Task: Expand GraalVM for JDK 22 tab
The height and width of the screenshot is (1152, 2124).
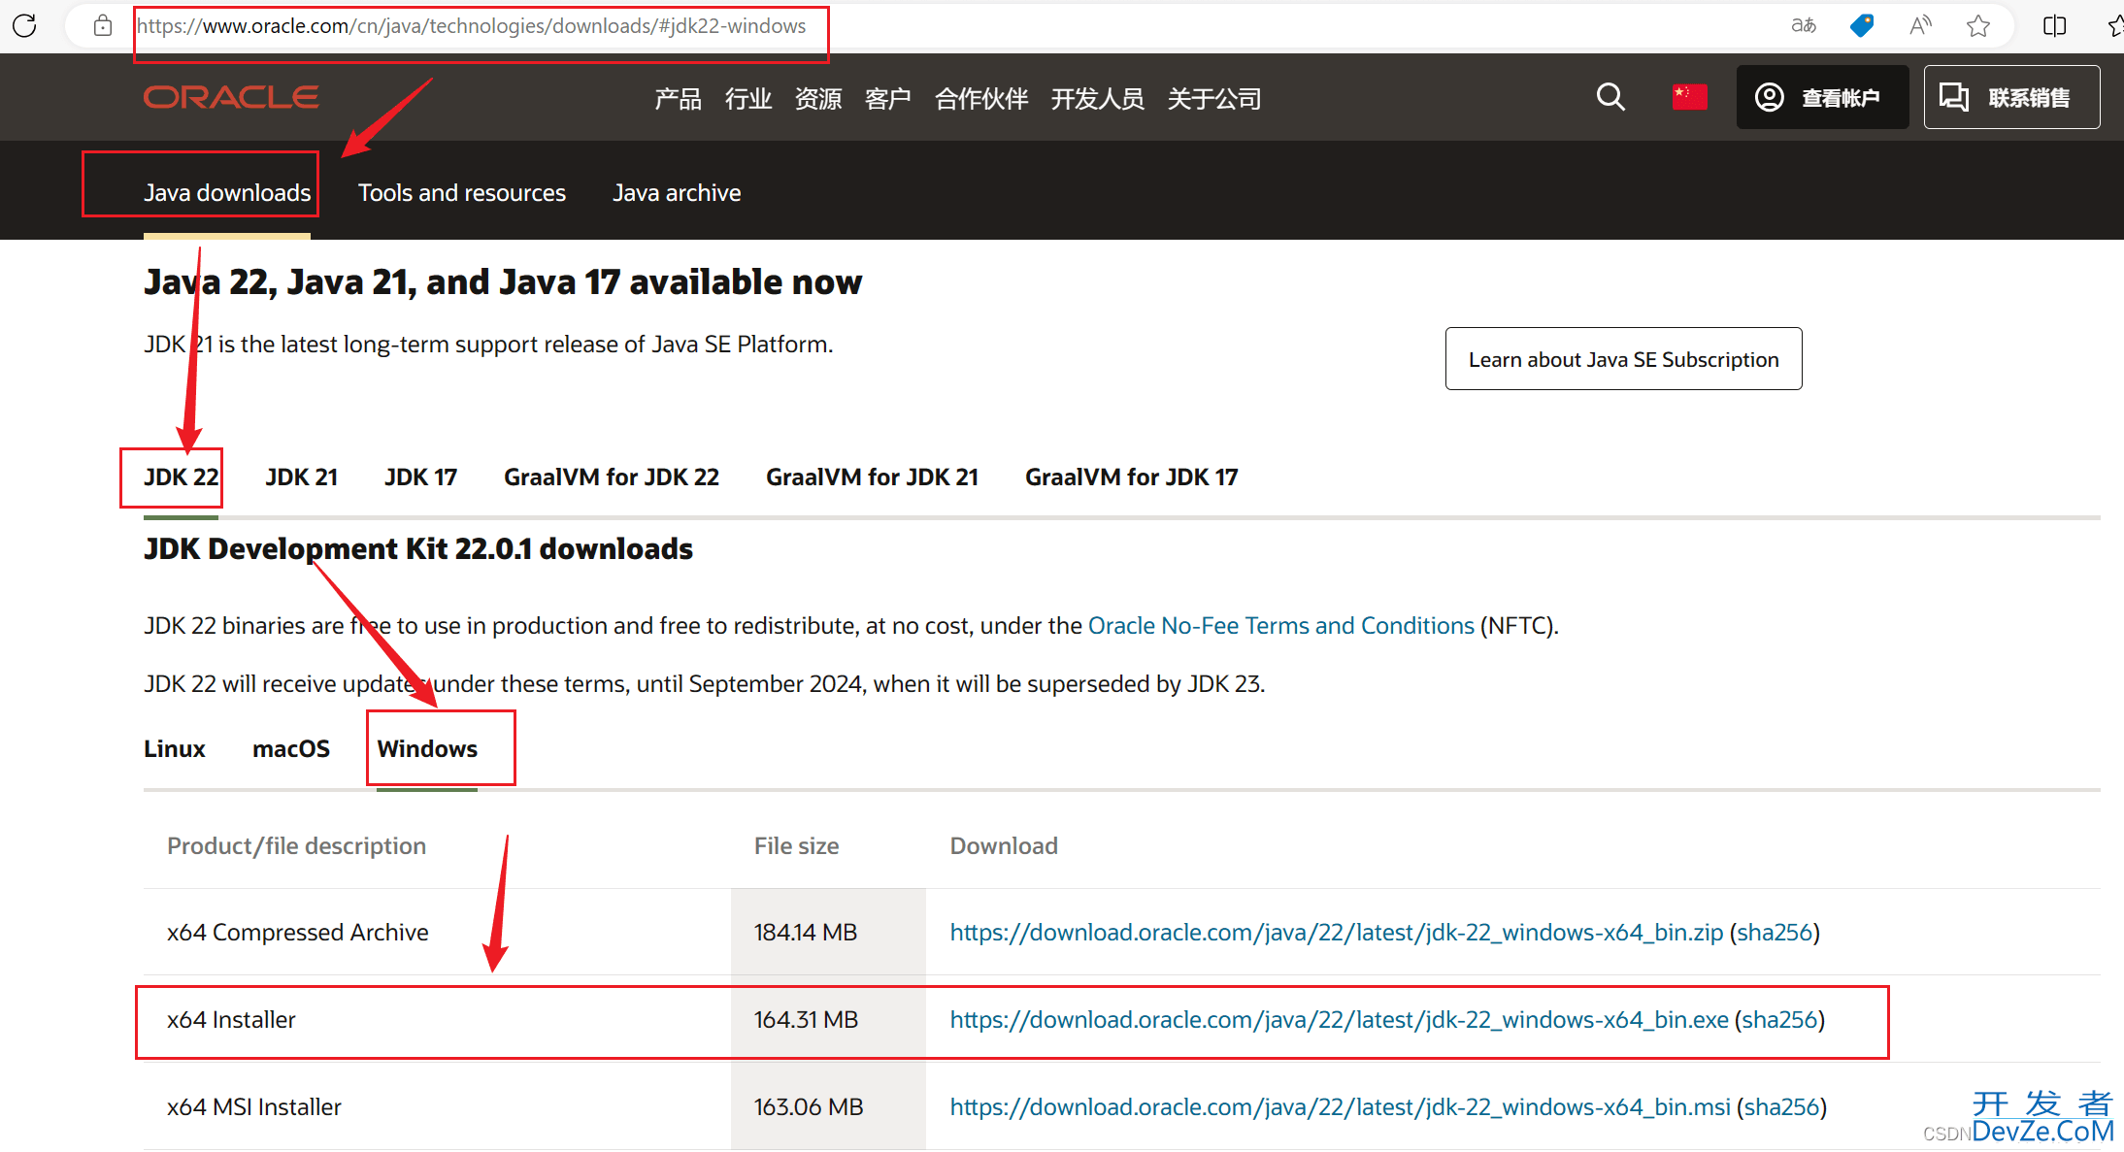Action: coord(610,476)
